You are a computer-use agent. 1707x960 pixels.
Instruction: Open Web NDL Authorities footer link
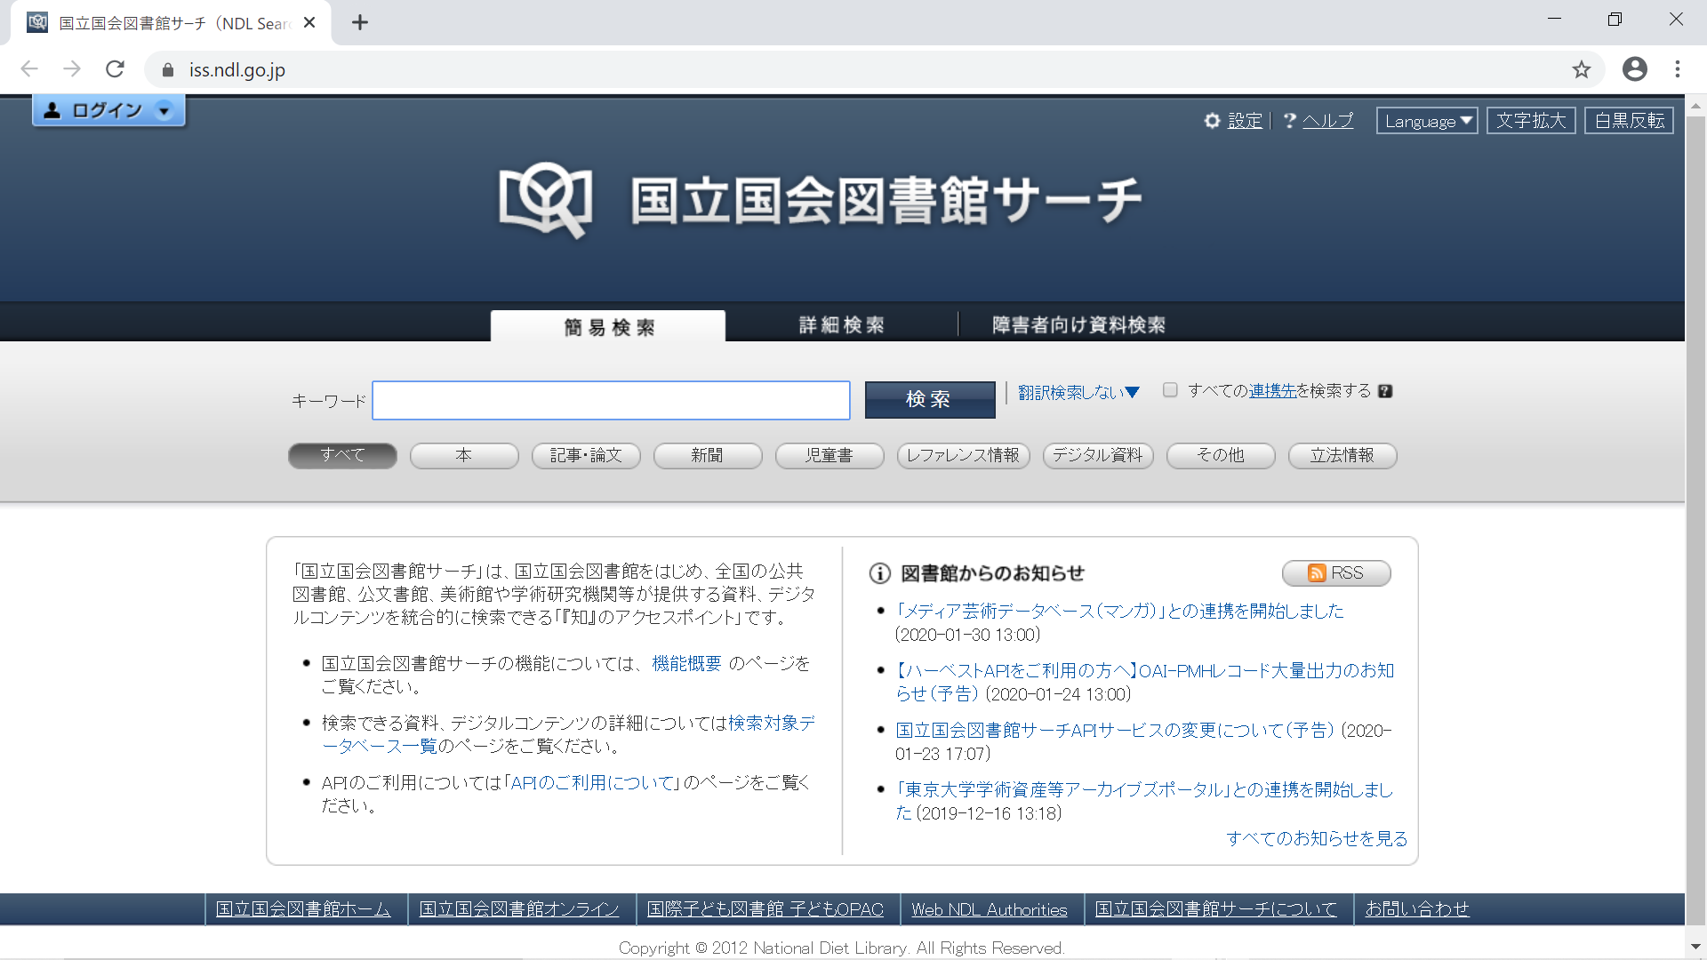(x=990, y=909)
